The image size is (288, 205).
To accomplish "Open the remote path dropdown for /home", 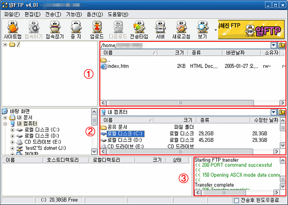I will coord(273,45).
